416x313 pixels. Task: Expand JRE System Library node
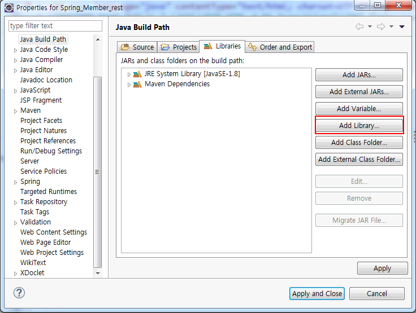coord(129,74)
